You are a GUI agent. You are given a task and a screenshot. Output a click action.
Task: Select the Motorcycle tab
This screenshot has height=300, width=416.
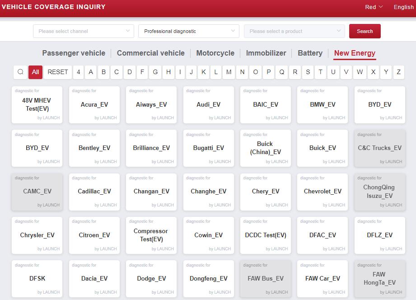click(x=215, y=53)
